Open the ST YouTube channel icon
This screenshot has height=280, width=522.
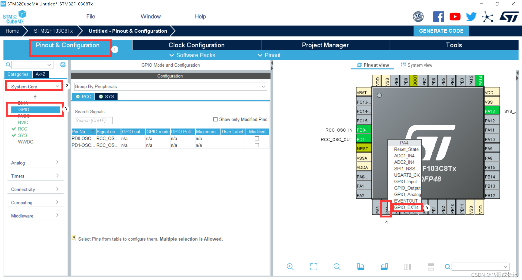pos(455,17)
